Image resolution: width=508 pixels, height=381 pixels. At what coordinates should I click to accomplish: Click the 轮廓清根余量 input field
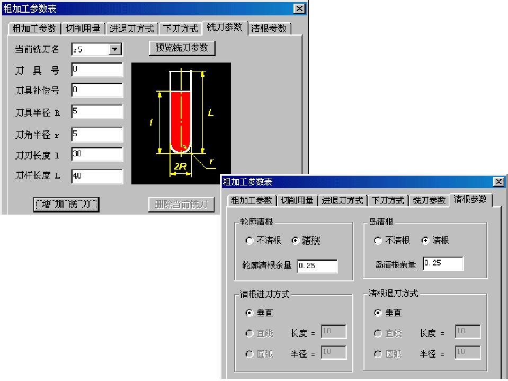click(x=317, y=266)
